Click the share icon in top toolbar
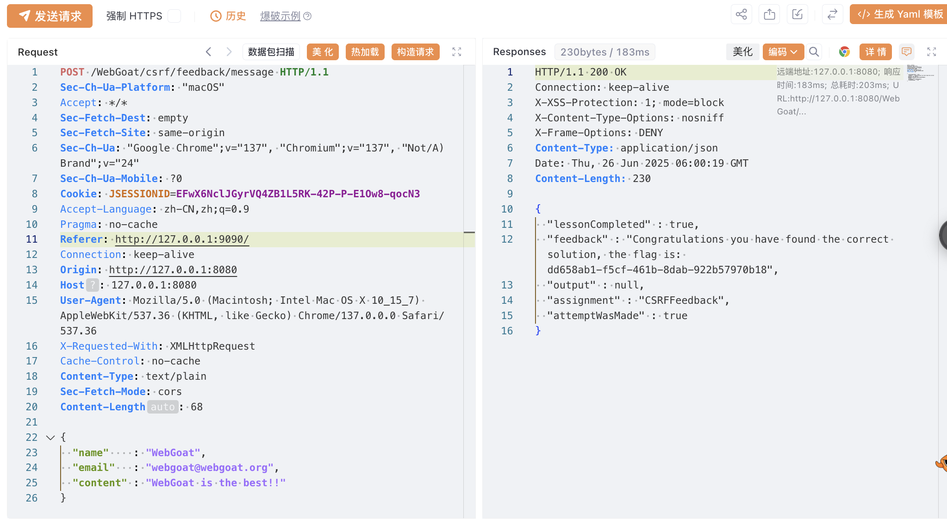This screenshot has height=527, width=947. click(x=741, y=14)
